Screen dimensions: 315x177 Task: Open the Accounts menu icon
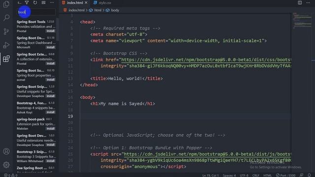pyautogui.click(x=6, y=151)
